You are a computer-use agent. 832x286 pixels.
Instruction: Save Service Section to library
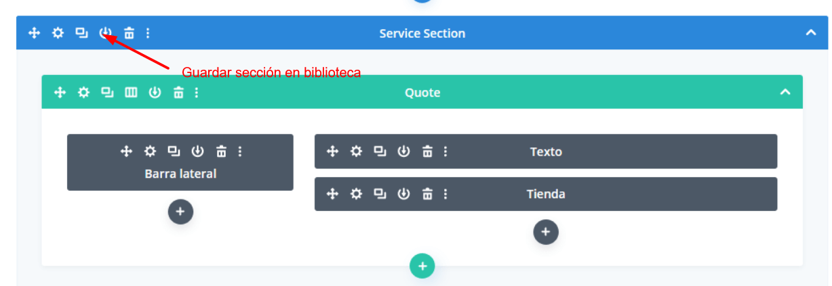click(105, 32)
